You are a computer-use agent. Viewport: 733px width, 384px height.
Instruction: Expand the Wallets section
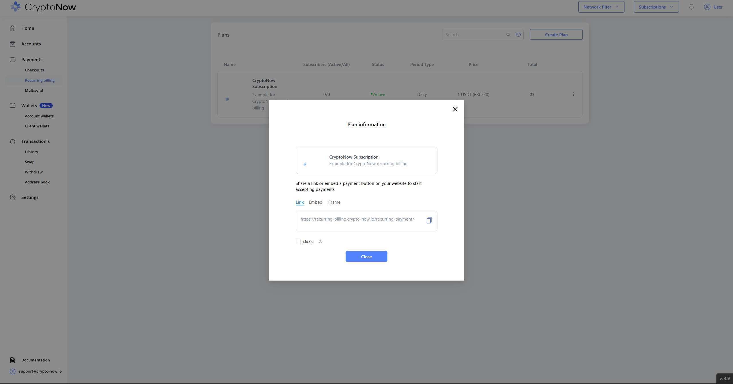click(29, 105)
